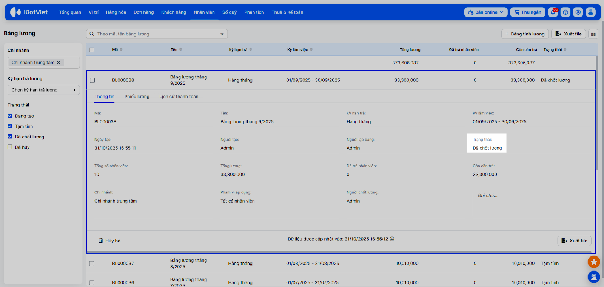Open the notifications bell
Viewport: 604px width, 287px height.
tap(553, 12)
